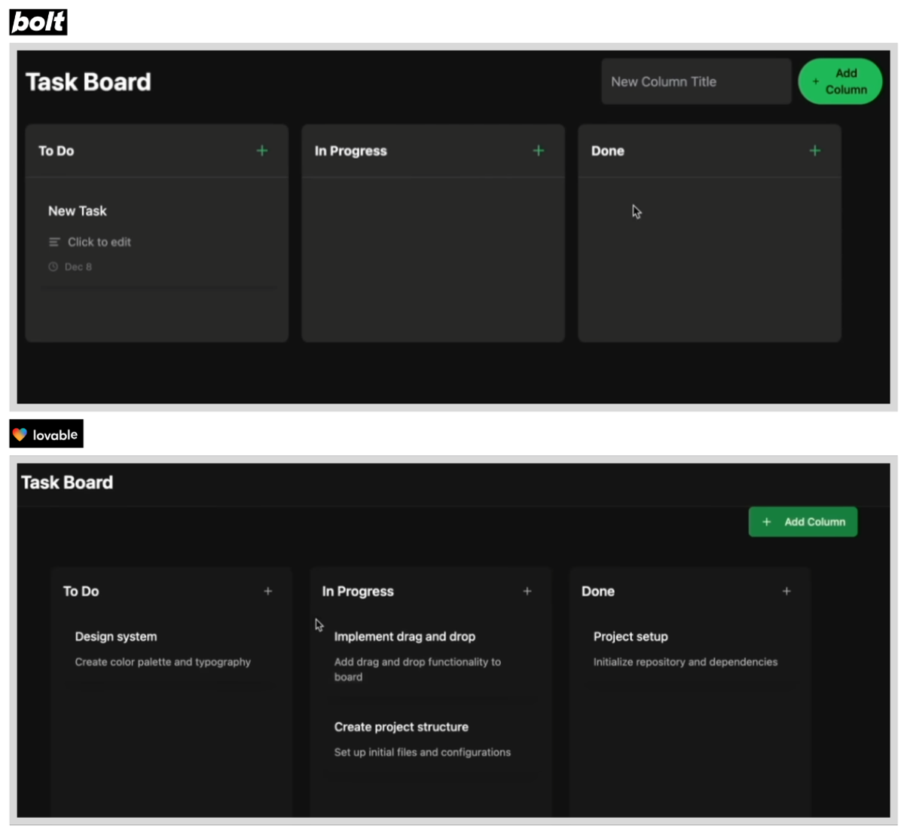Click 'Initialize repository and dependencies' text
Viewport: 904px width, 832px height.
coord(686,662)
